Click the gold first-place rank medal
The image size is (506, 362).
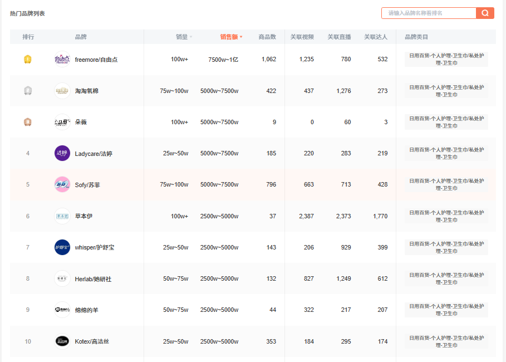(x=28, y=59)
